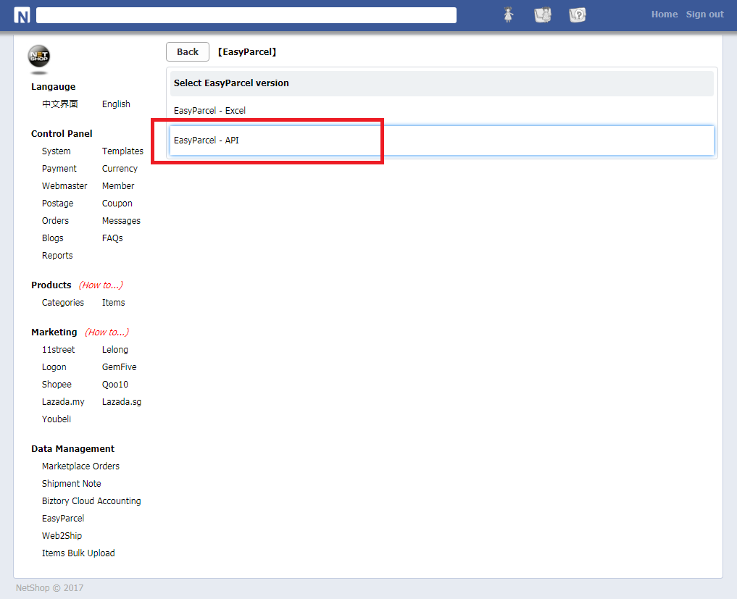
Task: Open Lelong marketing page
Action: tap(115, 349)
